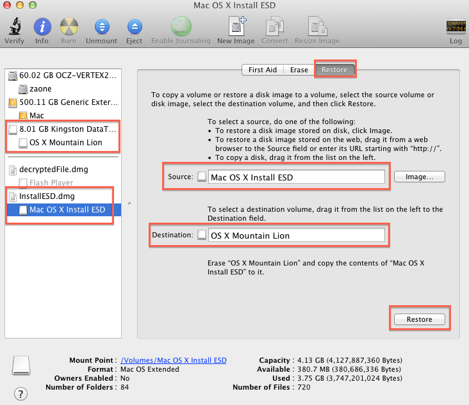Click the Resize Image toolbar icon

tap(317, 26)
